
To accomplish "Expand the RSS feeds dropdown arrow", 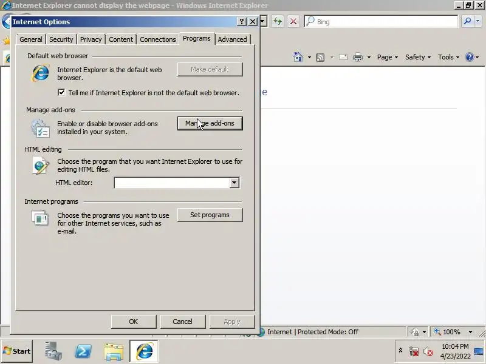I will (332, 57).
